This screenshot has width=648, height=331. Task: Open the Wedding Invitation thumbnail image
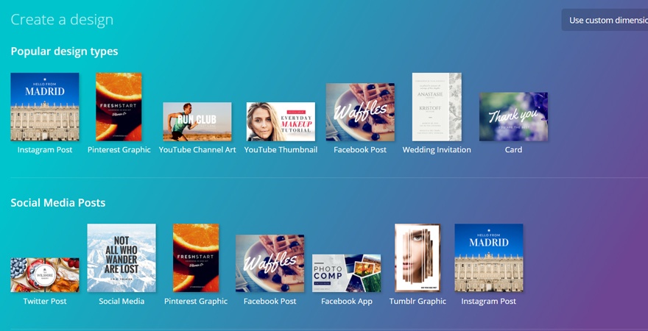coord(437,107)
